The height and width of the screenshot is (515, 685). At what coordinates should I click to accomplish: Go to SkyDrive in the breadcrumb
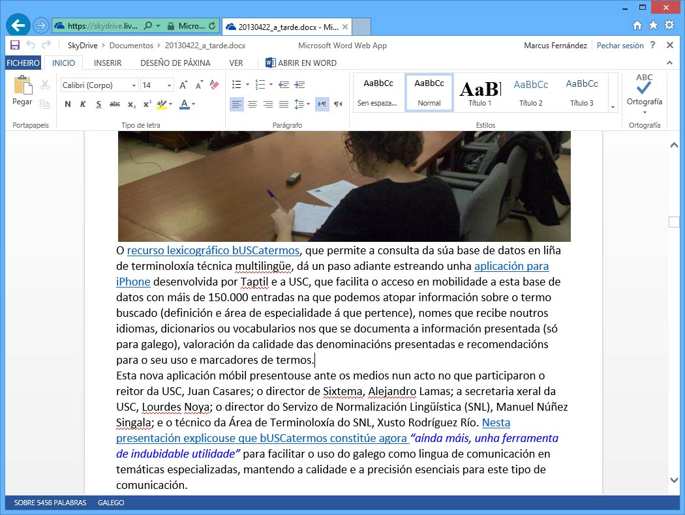click(x=83, y=46)
